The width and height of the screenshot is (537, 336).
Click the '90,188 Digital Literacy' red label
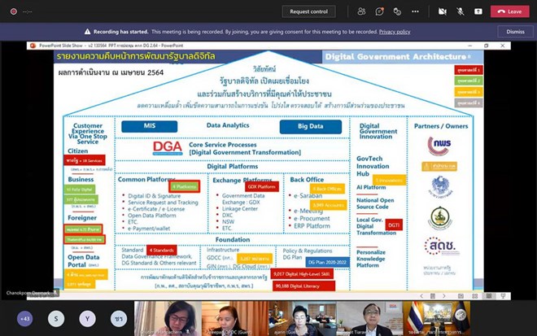pos(303,286)
